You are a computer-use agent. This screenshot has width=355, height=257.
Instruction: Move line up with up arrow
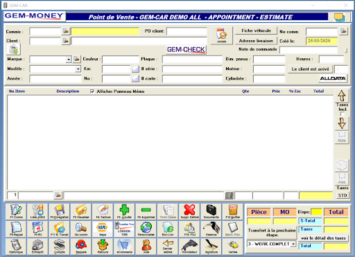342,96
